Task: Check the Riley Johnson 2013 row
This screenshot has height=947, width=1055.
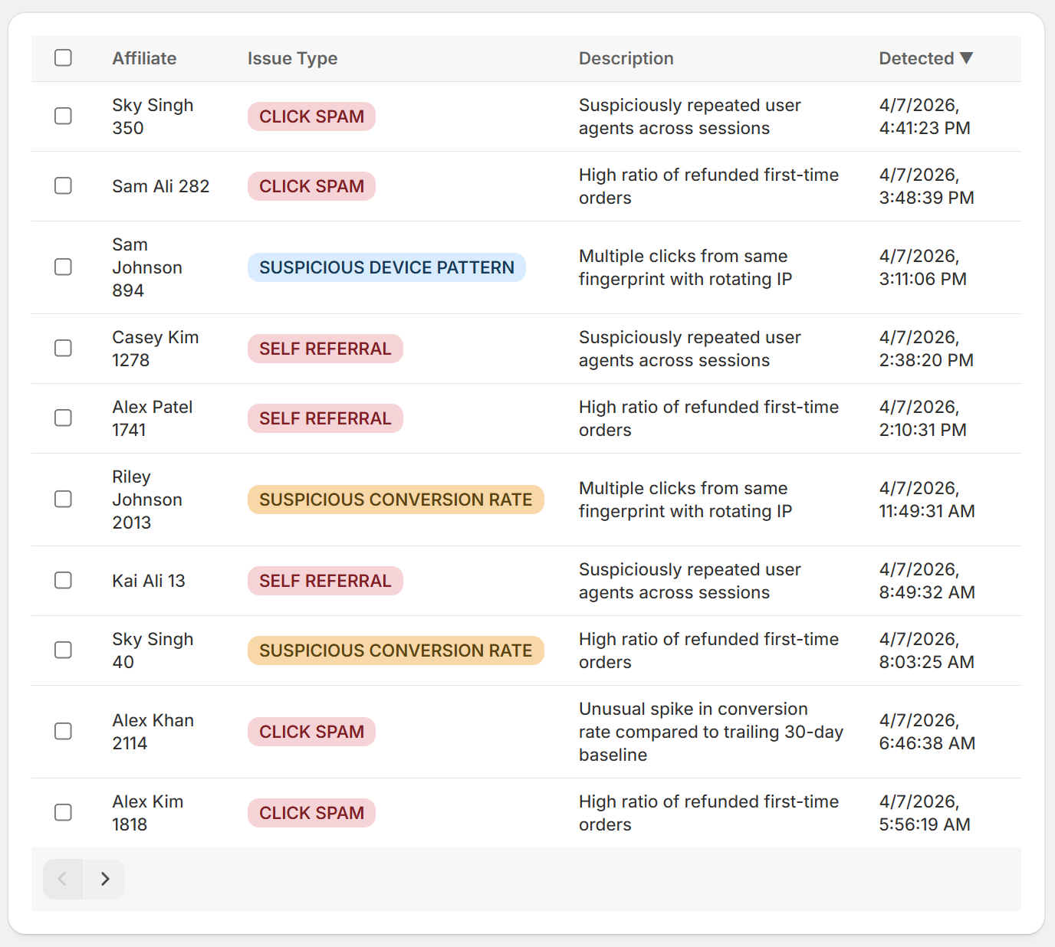Action: (x=63, y=499)
